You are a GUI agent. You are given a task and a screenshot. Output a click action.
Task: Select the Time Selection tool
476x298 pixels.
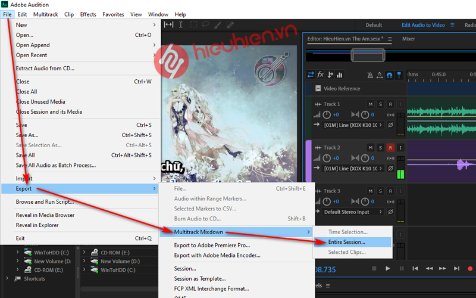coord(181,25)
